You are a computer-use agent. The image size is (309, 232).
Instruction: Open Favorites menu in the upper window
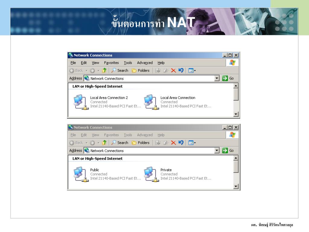click(111, 63)
